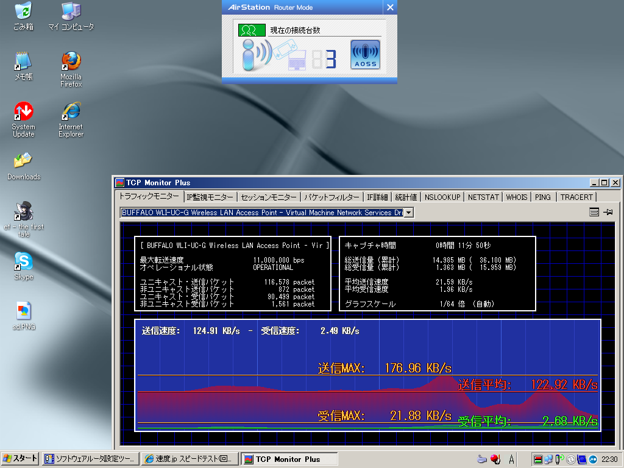Open the パケットフィルター tab

click(331, 197)
